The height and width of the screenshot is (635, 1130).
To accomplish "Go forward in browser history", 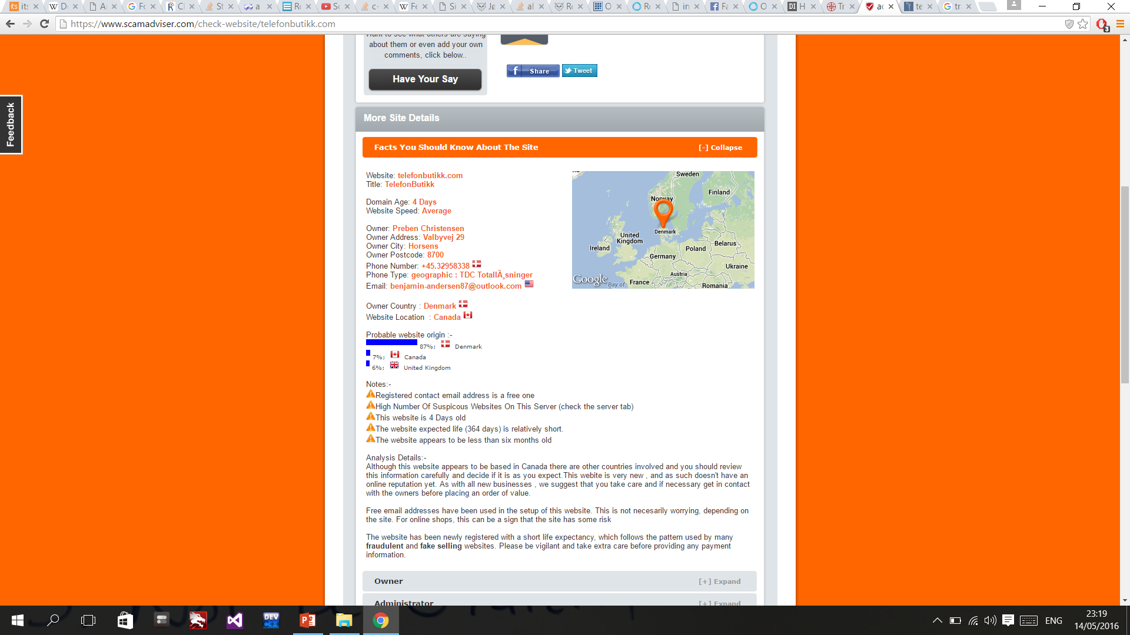I will click(27, 24).
